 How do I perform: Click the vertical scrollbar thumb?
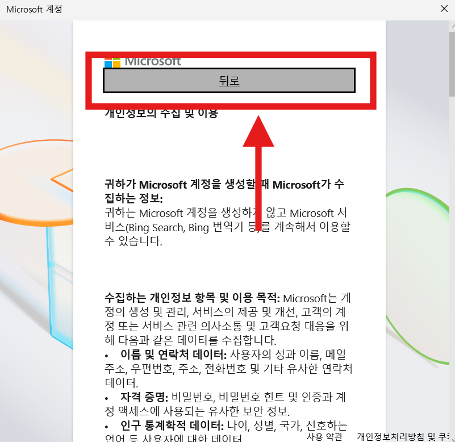[x=452, y=64]
